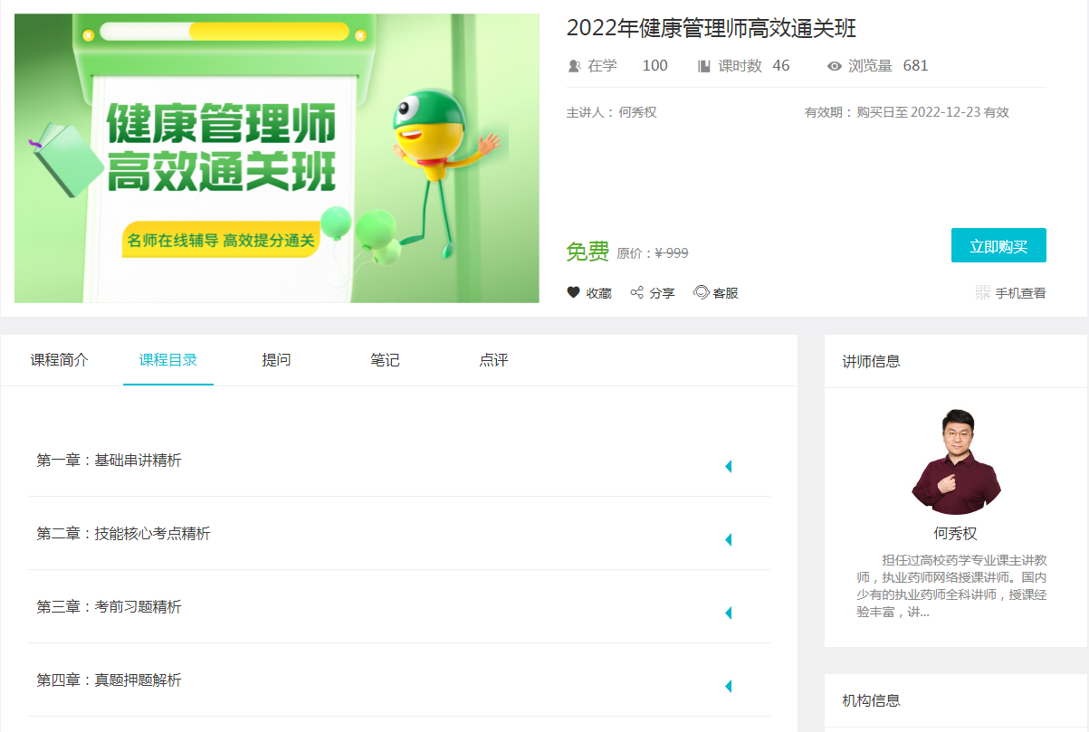Expand chapter one arrow
The image size is (1089, 732).
[x=728, y=467]
